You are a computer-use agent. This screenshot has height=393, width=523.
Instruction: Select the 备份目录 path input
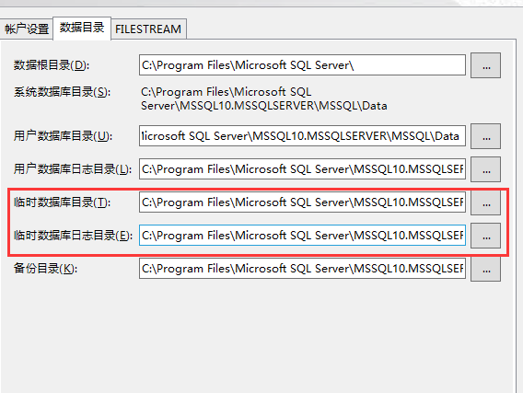(302, 269)
